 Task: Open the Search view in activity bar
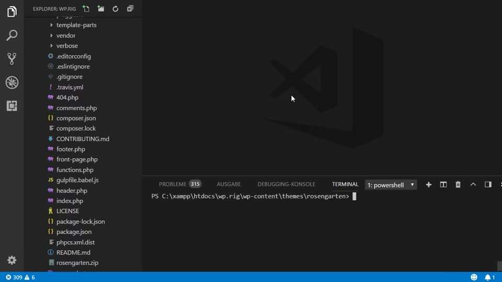point(12,36)
